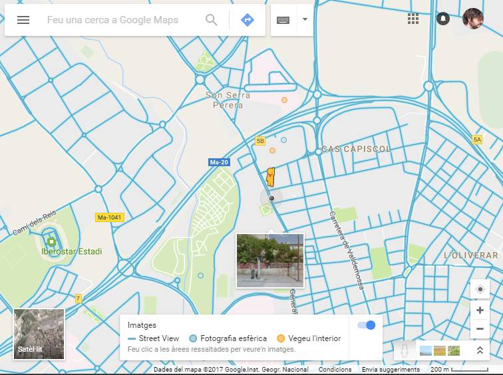Zoom in with the plus button

(480, 311)
